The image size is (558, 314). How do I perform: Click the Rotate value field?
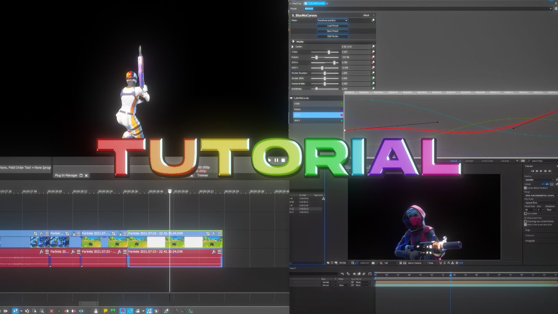pos(355,57)
